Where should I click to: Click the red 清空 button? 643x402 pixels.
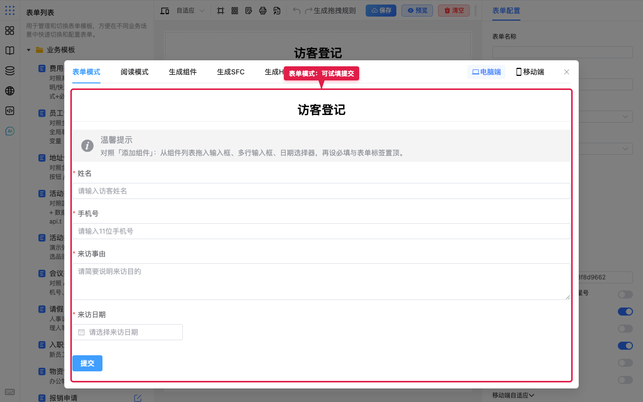(x=454, y=11)
